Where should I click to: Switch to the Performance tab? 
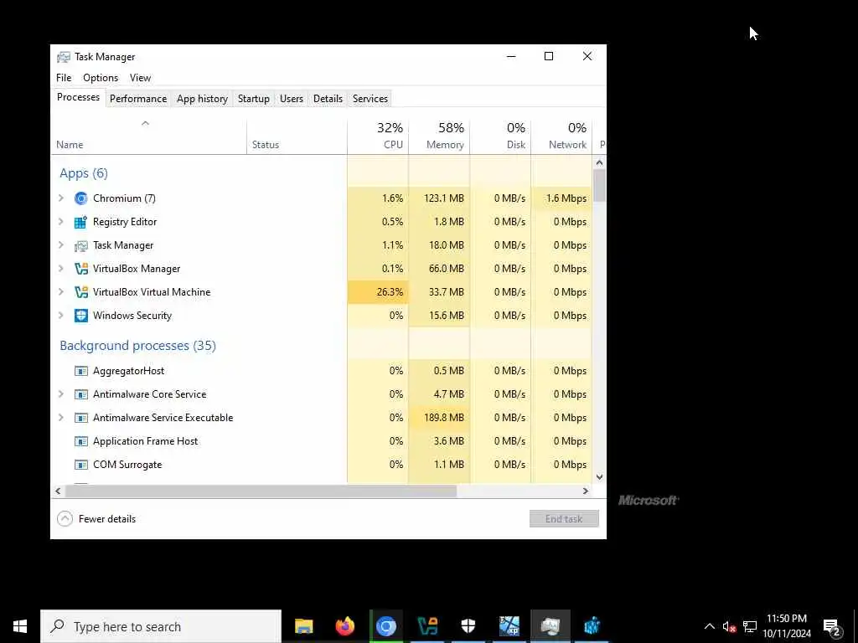coord(138,99)
